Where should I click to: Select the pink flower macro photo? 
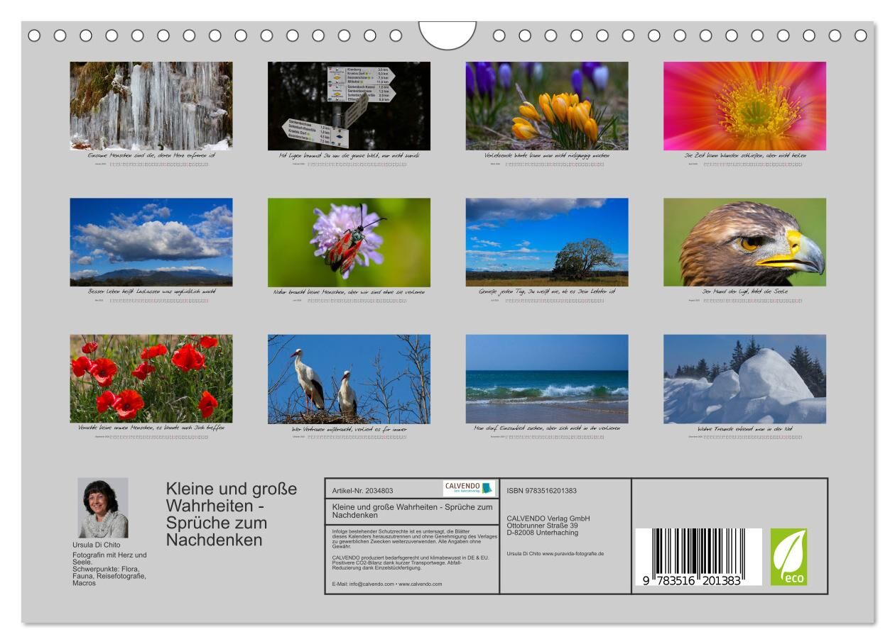pos(744,106)
